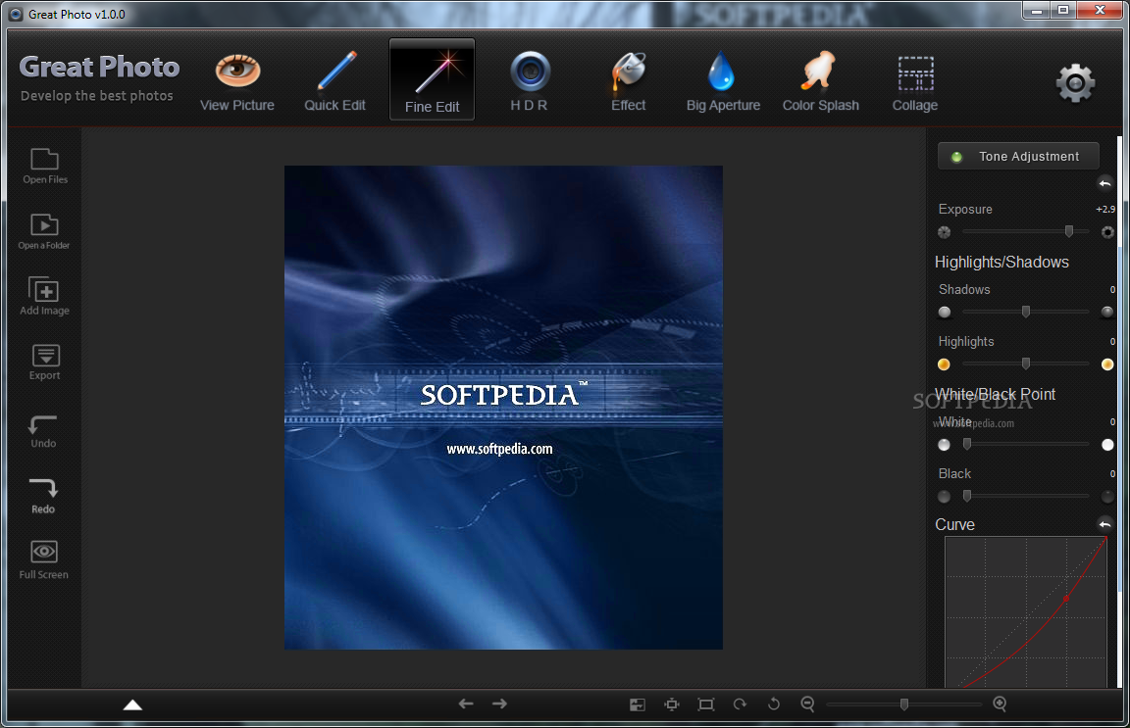This screenshot has height=728, width=1130.
Task: Click the Open a Folder icon
Action: pyautogui.click(x=44, y=231)
